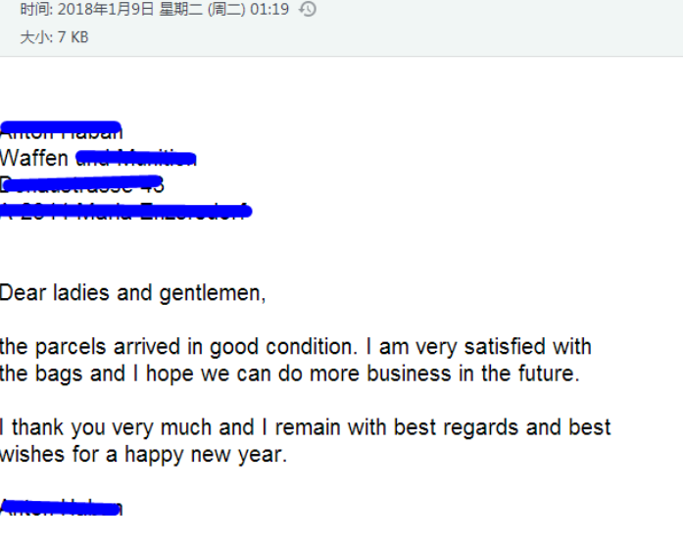Click the line about bags and business
The width and height of the screenshot is (683, 545).
tap(290, 374)
